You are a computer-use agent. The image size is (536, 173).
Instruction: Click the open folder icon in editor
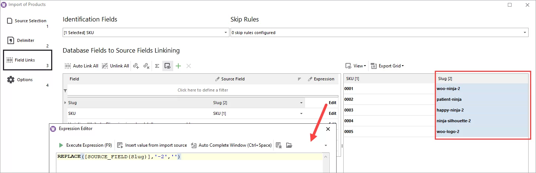289,145
